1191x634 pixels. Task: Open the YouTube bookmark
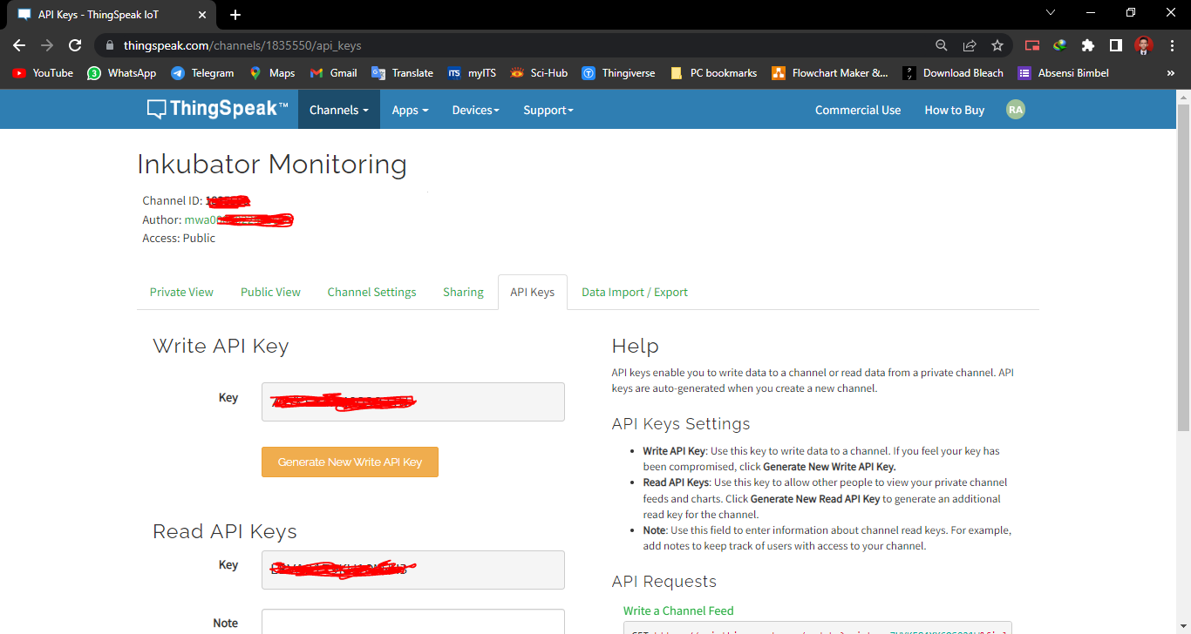(x=43, y=73)
